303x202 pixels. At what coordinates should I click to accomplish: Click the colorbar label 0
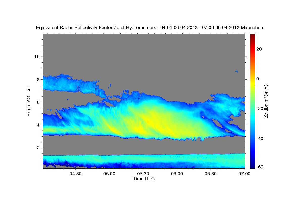pos(258,79)
